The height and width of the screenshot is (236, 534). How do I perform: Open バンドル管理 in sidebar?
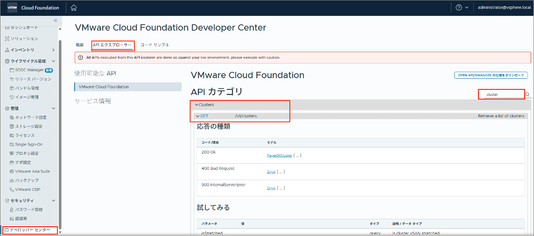(27, 88)
